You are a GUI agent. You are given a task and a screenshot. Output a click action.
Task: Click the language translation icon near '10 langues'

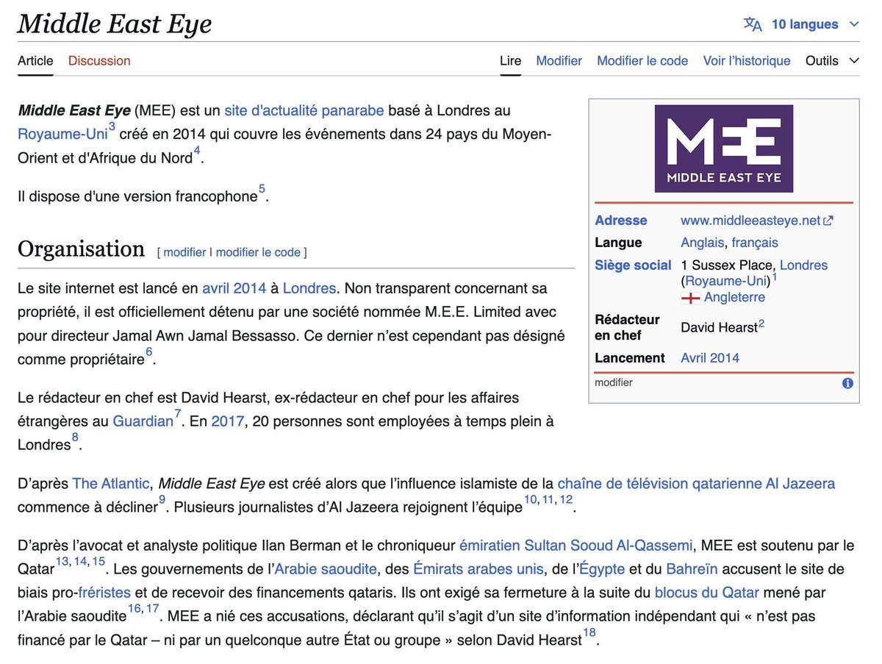click(x=753, y=24)
